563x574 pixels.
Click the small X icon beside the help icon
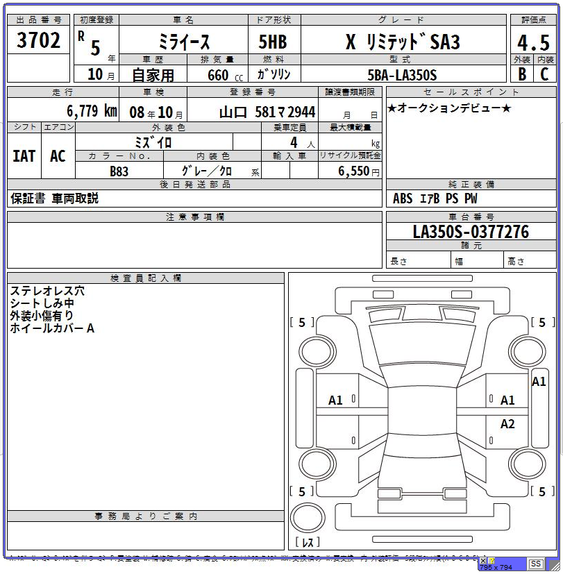pos(483,560)
